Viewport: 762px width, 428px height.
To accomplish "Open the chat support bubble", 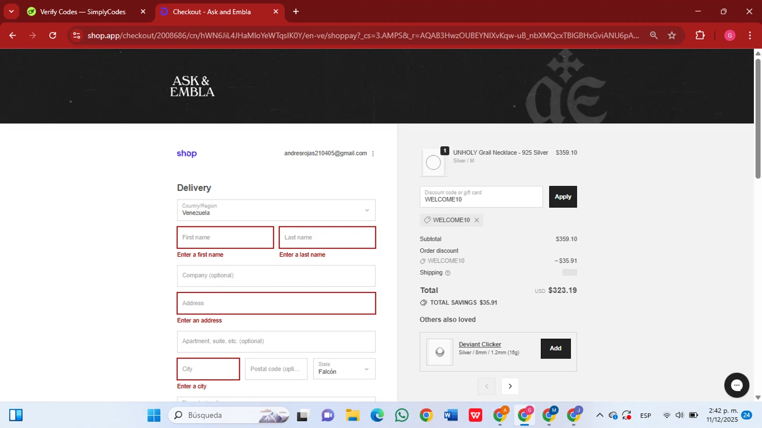I will point(737,385).
